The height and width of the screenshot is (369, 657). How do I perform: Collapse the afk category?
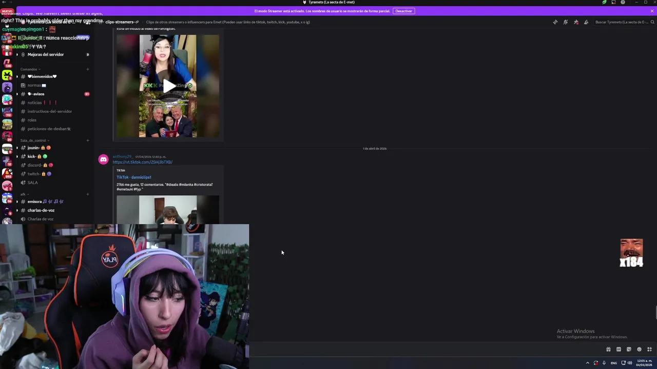[24, 194]
